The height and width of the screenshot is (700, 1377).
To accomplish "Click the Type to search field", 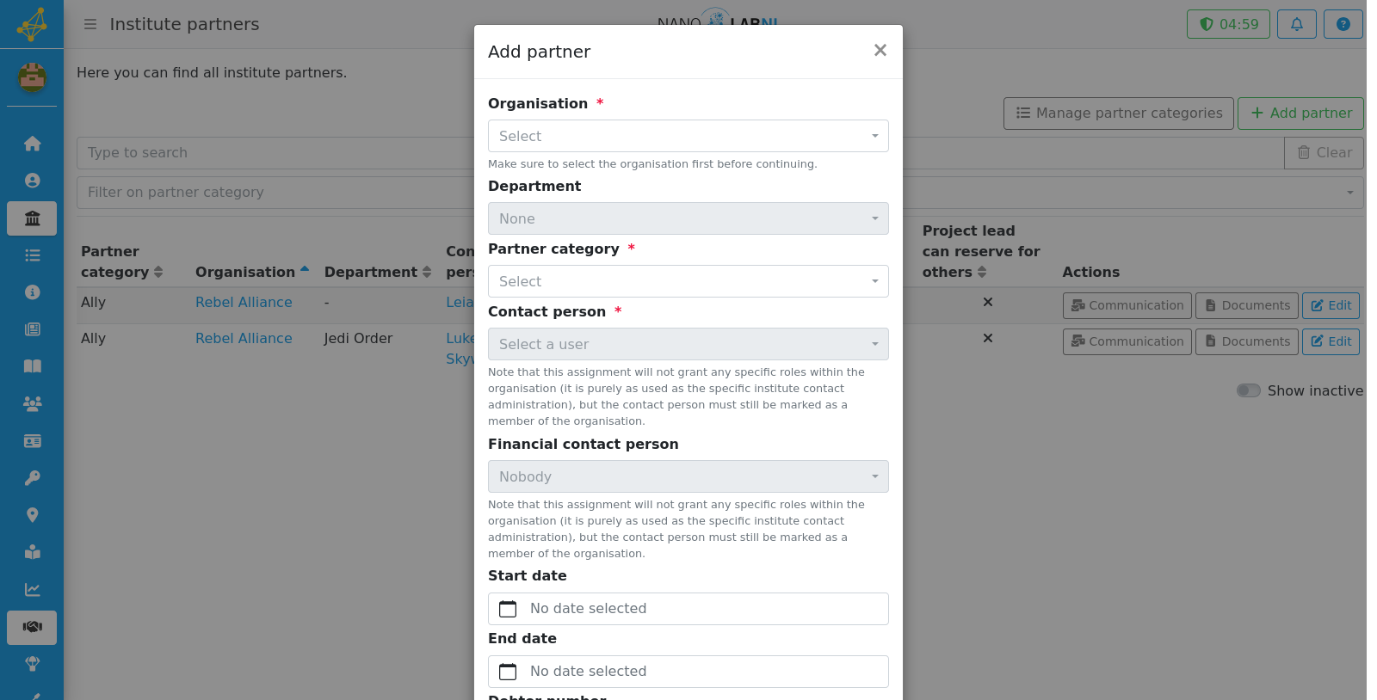I will tap(275, 153).
